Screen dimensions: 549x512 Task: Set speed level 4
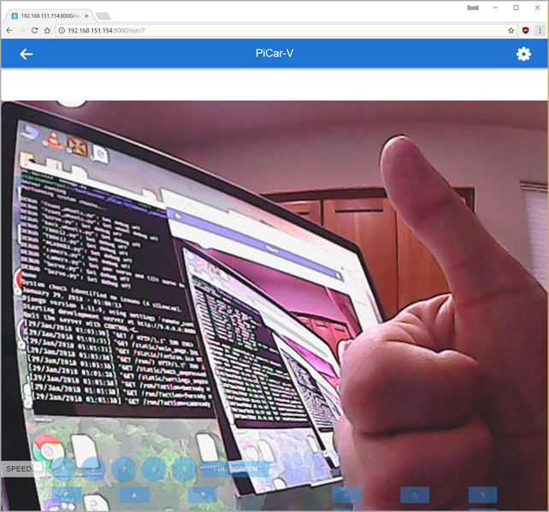[x=154, y=468]
